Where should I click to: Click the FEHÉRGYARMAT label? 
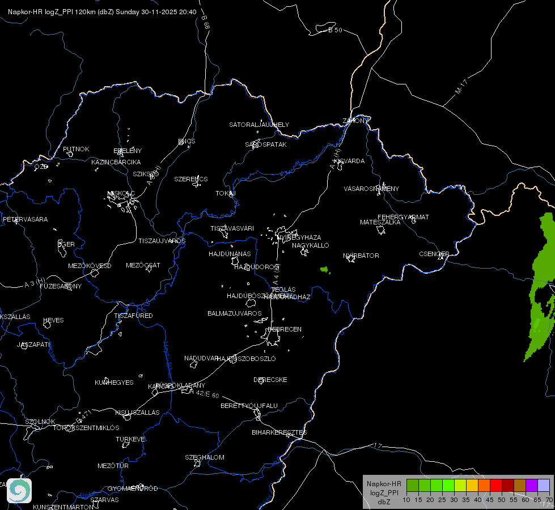(403, 217)
